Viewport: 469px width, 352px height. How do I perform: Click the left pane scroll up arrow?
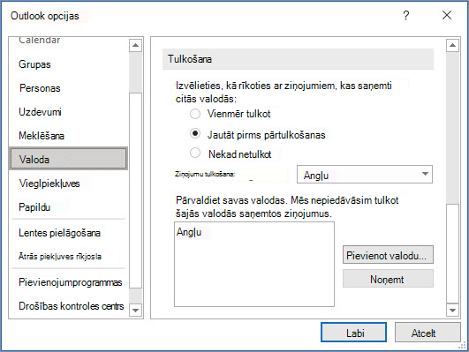pos(135,45)
